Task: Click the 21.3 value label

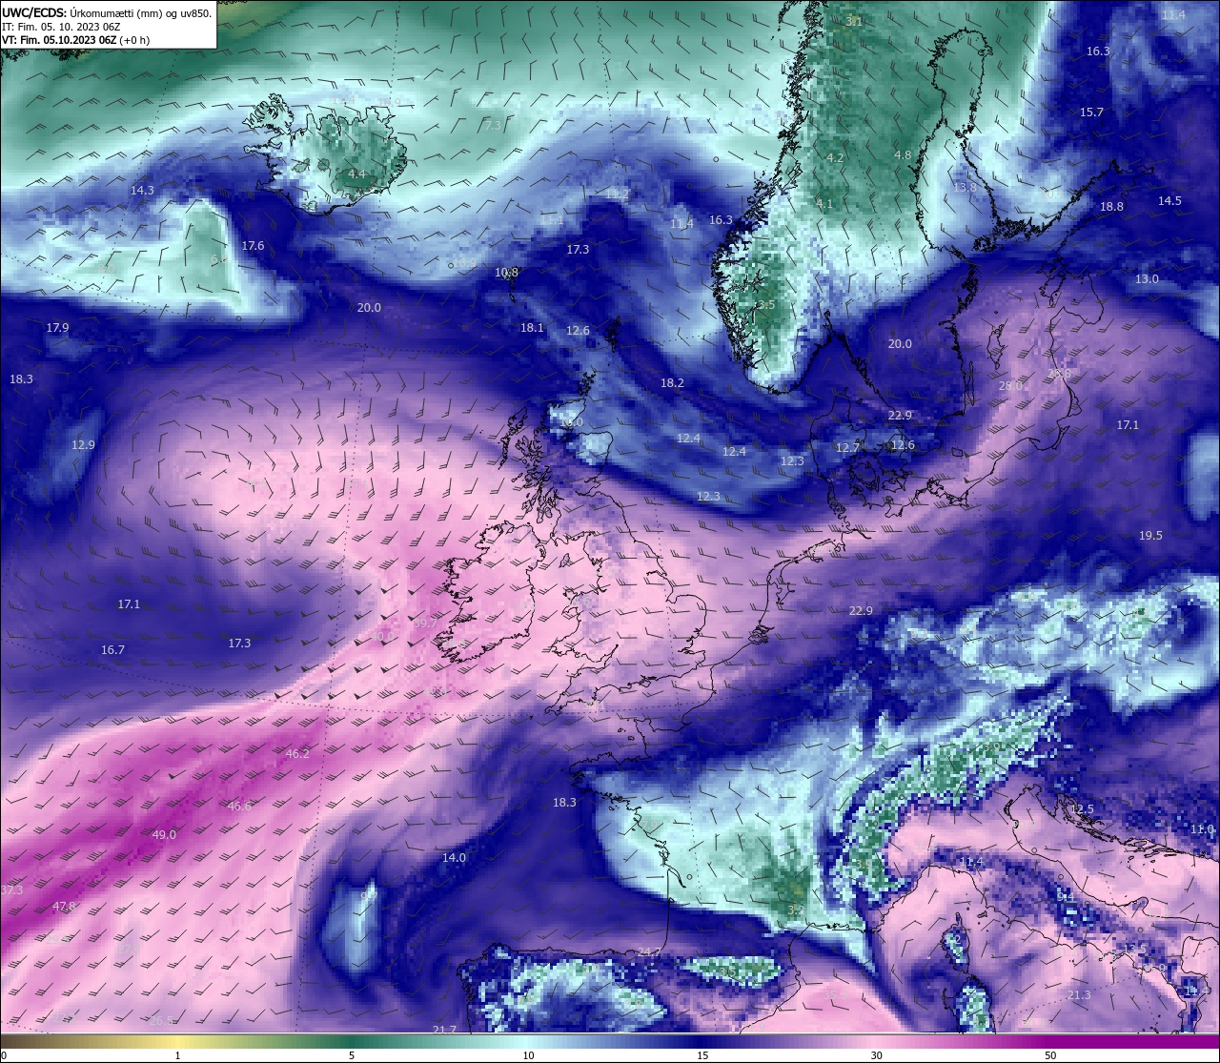Action: tap(1078, 995)
